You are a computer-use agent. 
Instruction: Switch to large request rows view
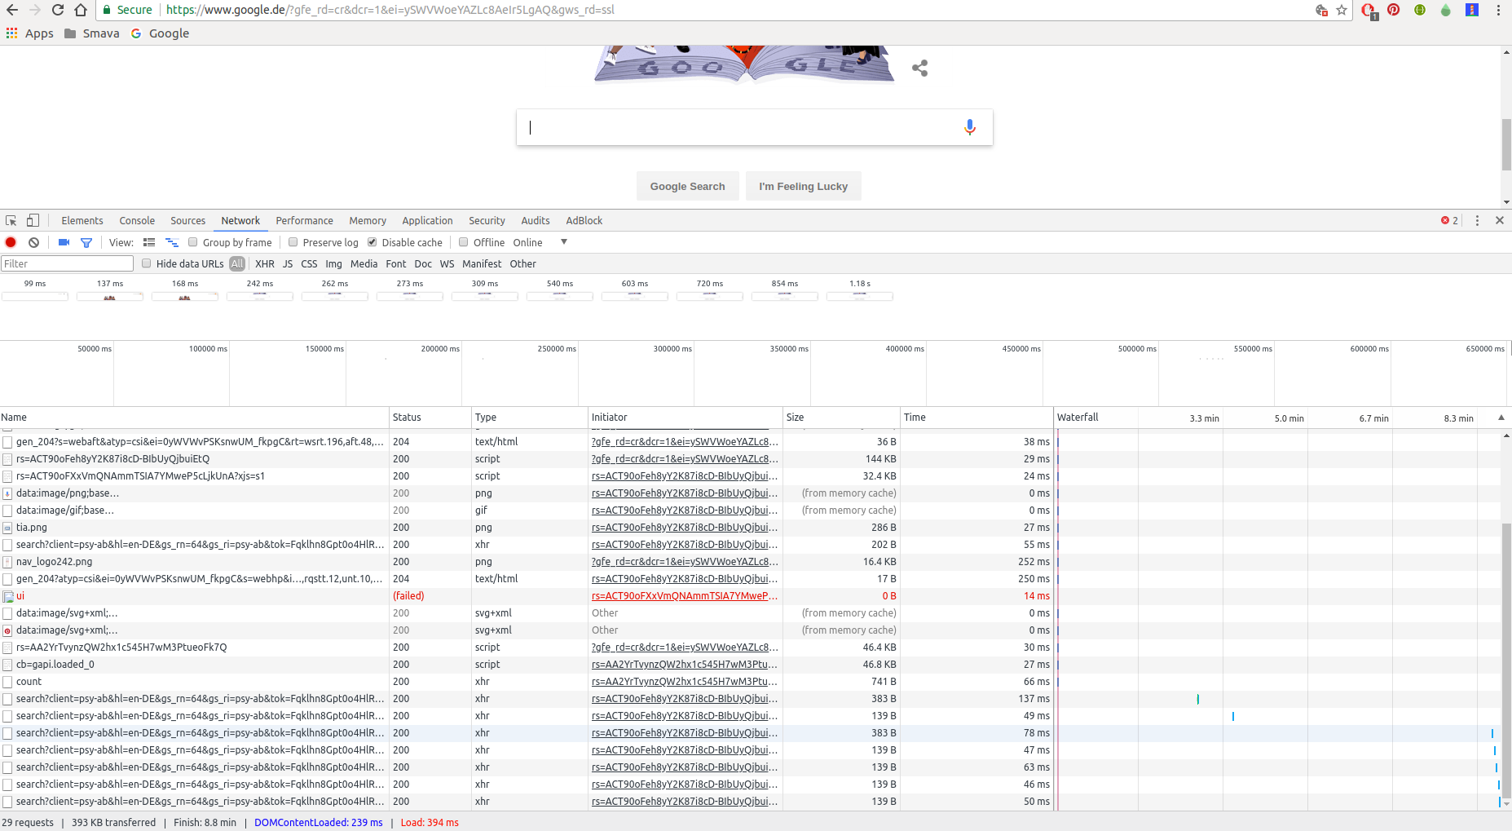[x=149, y=242]
